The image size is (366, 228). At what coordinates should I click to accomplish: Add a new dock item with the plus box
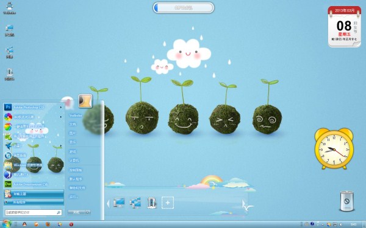point(168,202)
